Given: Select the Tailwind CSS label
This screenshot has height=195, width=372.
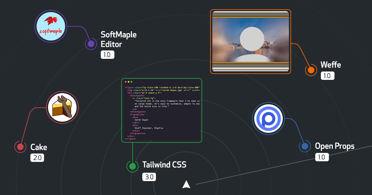Looking at the screenshot, I should click(165, 165).
